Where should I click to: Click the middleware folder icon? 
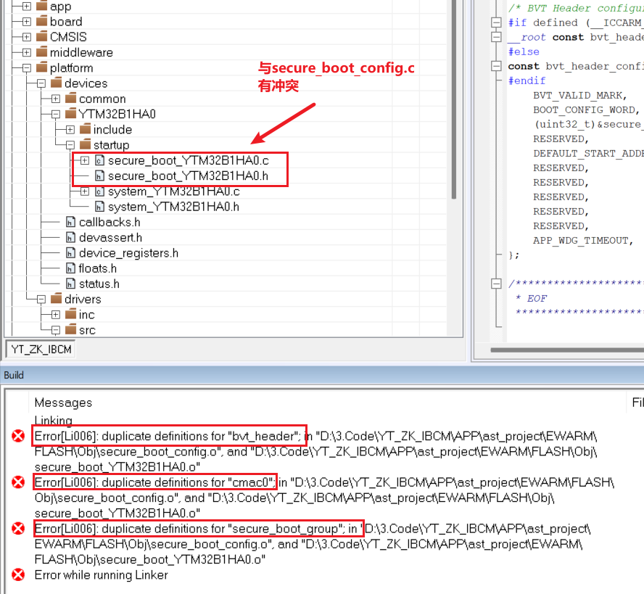(x=41, y=51)
